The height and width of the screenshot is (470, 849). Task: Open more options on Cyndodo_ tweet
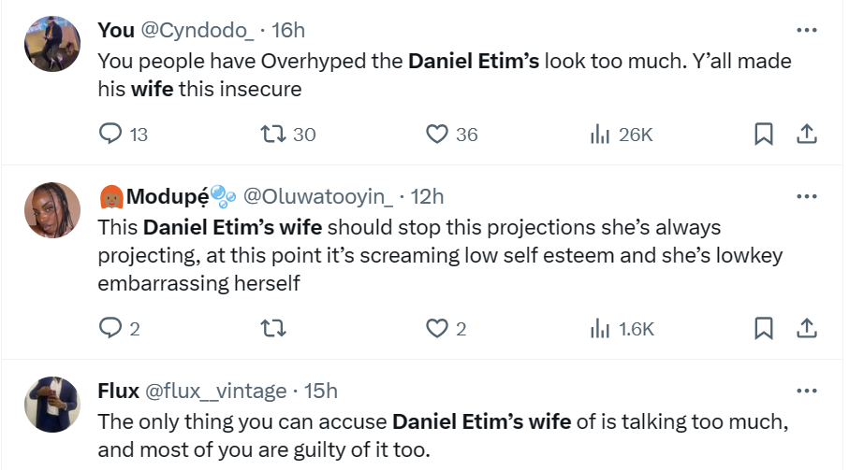pos(806,30)
